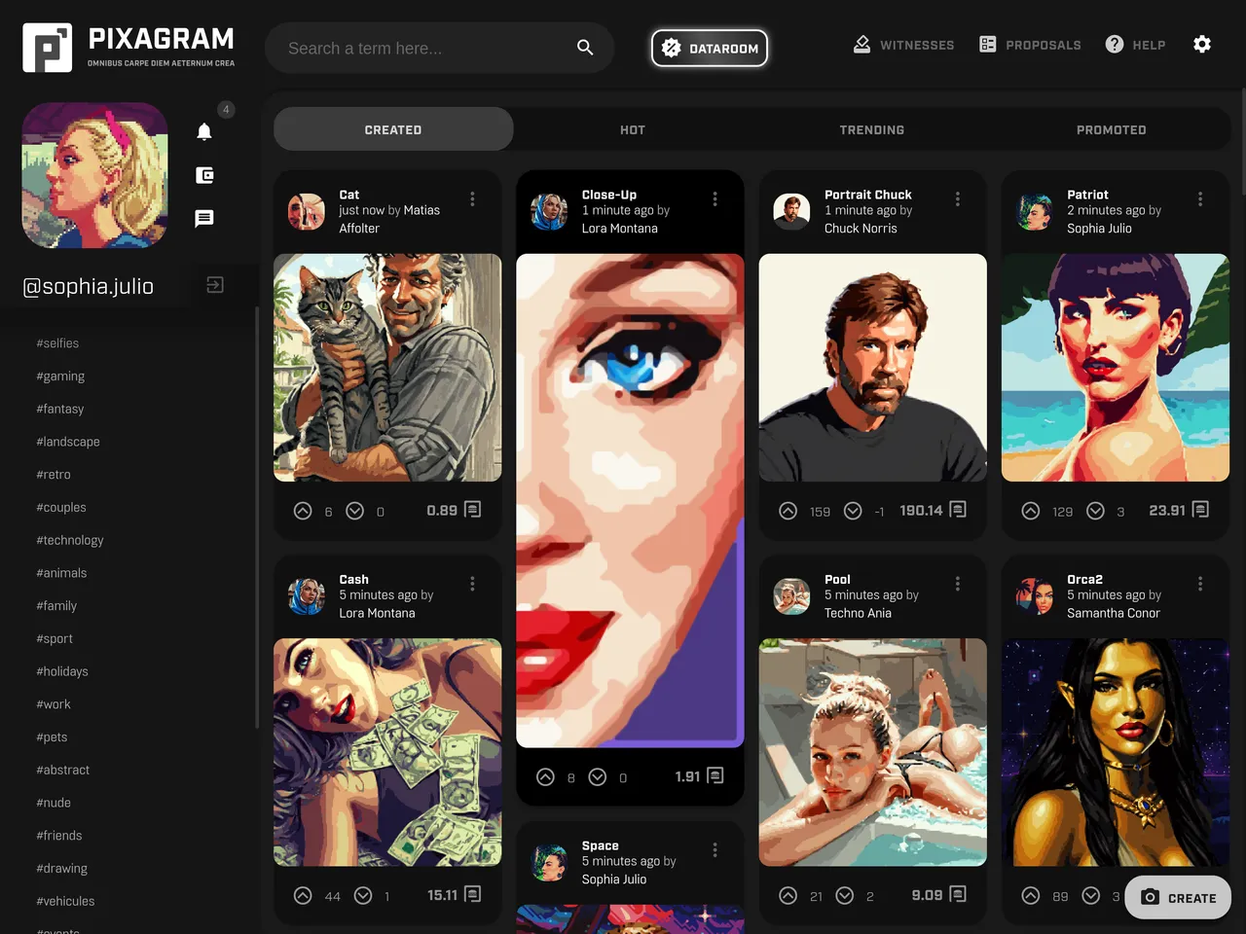Open the Close-Up post options menu

pyautogui.click(x=715, y=198)
